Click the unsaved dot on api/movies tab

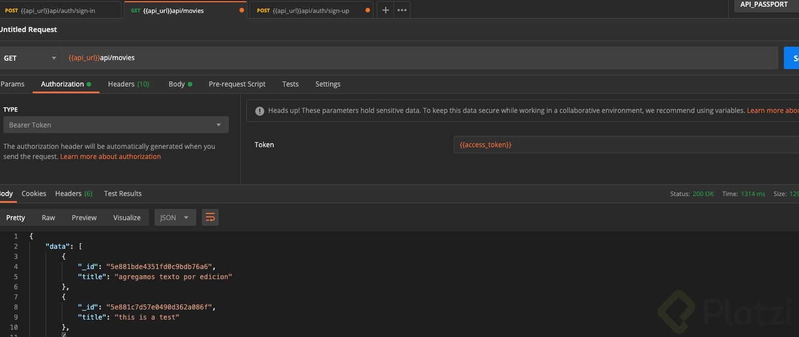(242, 10)
